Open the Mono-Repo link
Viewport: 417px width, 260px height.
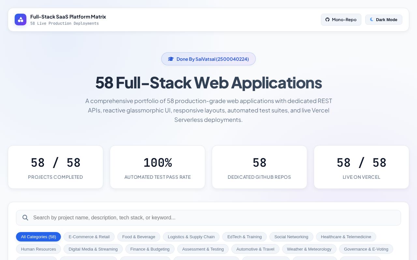click(341, 19)
